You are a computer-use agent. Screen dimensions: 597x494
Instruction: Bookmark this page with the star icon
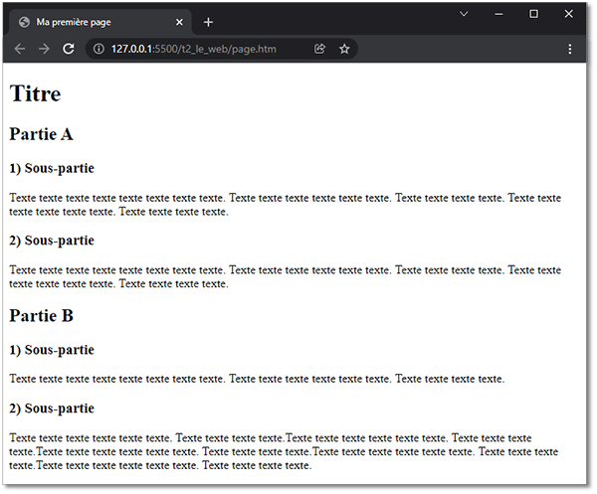344,49
